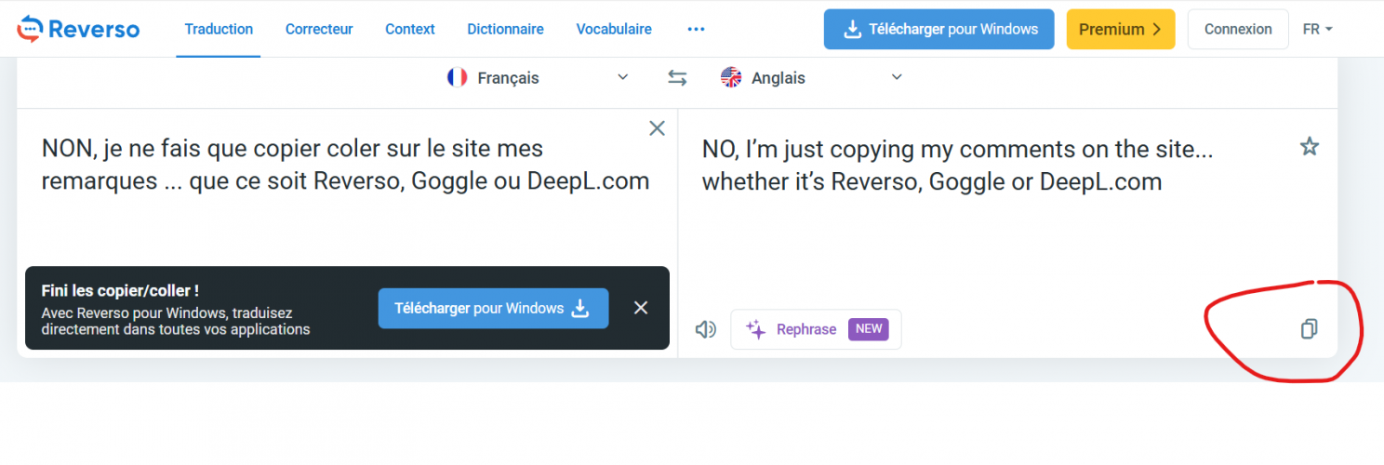Listen to the translation with speaker icon
The height and width of the screenshot is (465, 1384).
pyautogui.click(x=706, y=329)
